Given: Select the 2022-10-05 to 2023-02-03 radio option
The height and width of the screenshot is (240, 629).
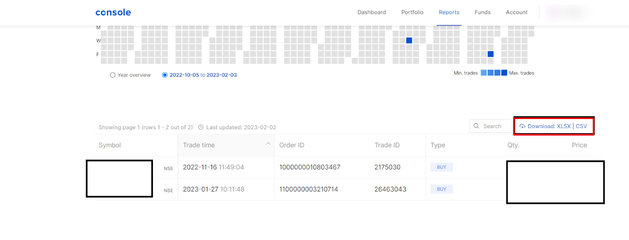Looking at the screenshot, I should tap(165, 75).
